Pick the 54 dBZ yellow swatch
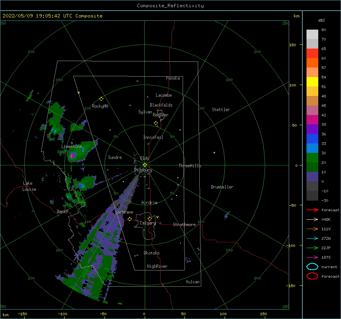Screen dimensions: 341x319 [312, 82]
